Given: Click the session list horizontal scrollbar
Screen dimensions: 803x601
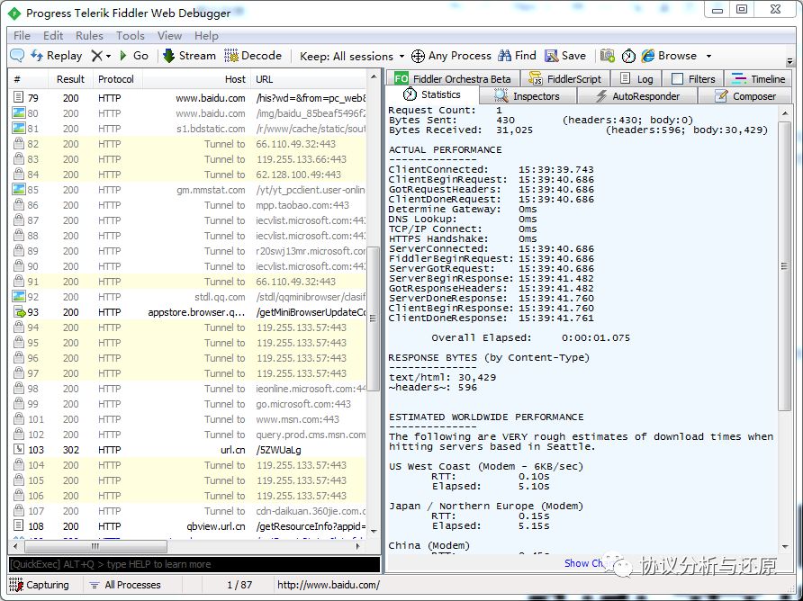Looking at the screenshot, I should pyautogui.click(x=95, y=546).
